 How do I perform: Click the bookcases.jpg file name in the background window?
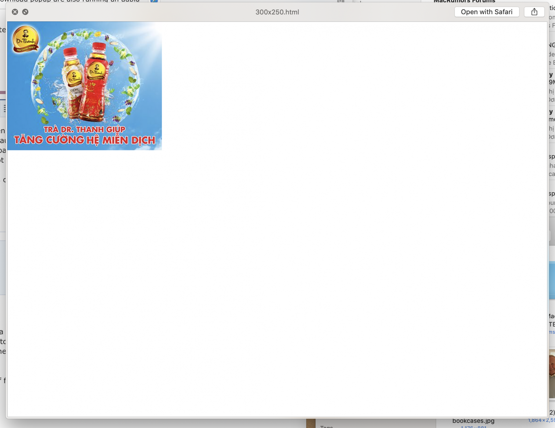pyautogui.click(x=473, y=421)
